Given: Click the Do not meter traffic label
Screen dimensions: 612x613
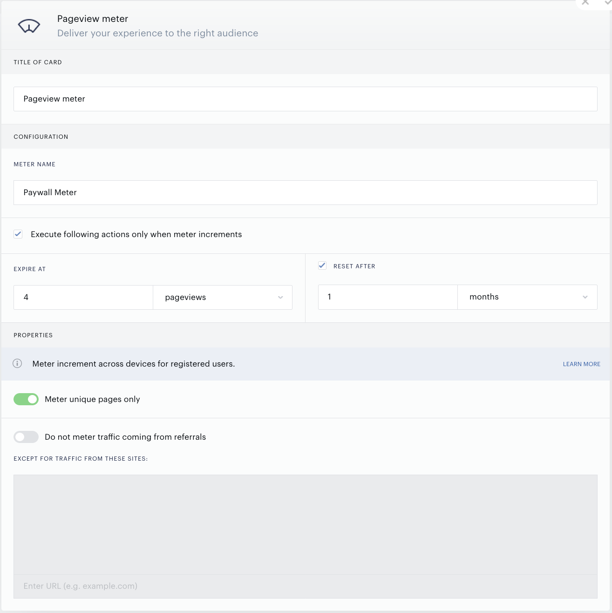Looking at the screenshot, I should tap(125, 437).
